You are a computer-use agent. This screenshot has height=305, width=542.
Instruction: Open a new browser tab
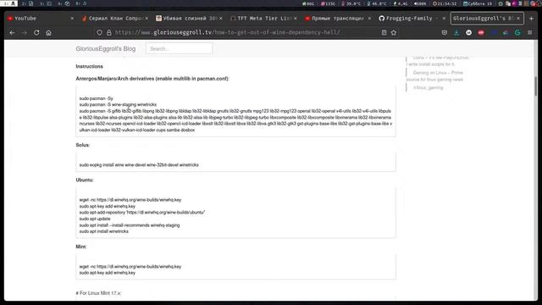pyautogui.click(x=531, y=19)
